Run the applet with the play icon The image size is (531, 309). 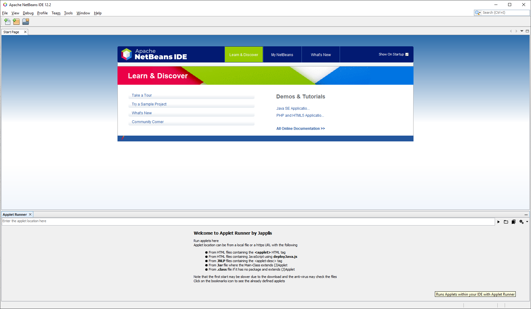click(x=498, y=222)
